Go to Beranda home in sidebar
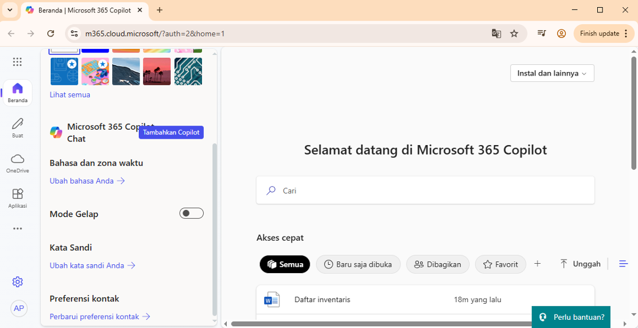The image size is (638, 328). pyautogui.click(x=17, y=93)
